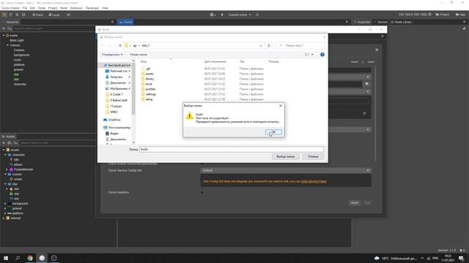Click the blue help icon in the file dialog
The width and height of the screenshot is (469, 263).
point(322,55)
